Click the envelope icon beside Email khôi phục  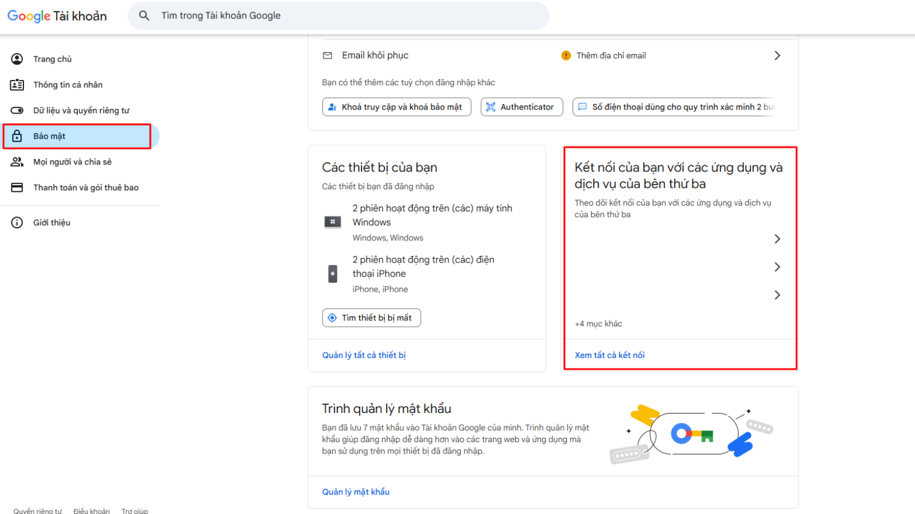click(x=327, y=55)
